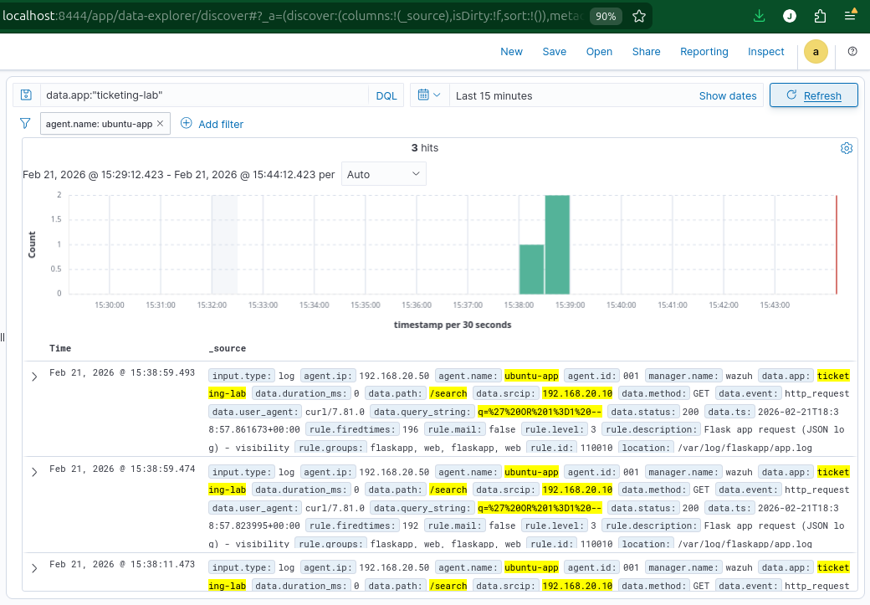Click the tall histogram bar at 15:38:30
This screenshot has width=870, height=605.
click(x=557, y=244)
